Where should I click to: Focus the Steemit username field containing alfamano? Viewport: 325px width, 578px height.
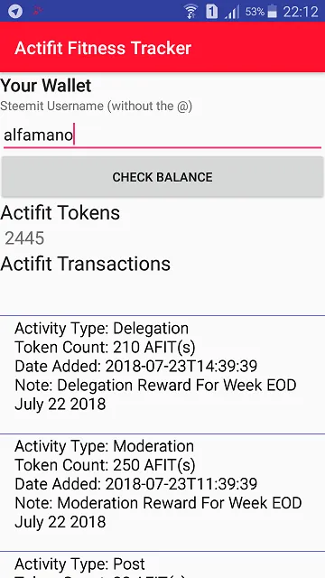coord(162,135)
